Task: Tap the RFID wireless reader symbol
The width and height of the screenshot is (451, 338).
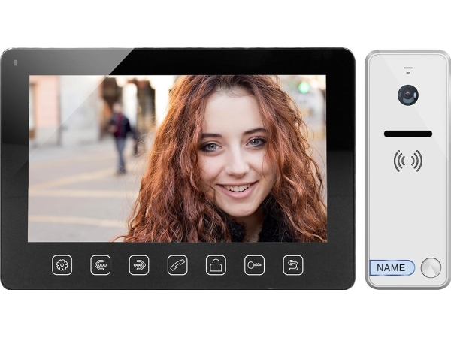Action: pos(407,161)
